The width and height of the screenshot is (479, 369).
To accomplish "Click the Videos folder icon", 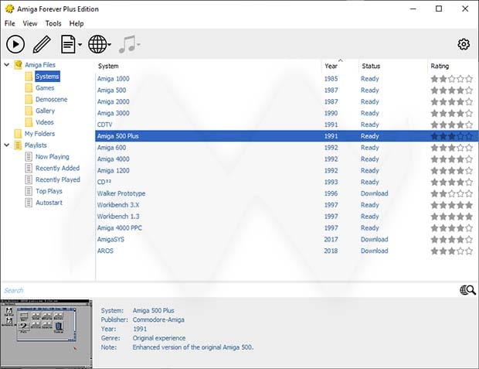I will point(29,122).
